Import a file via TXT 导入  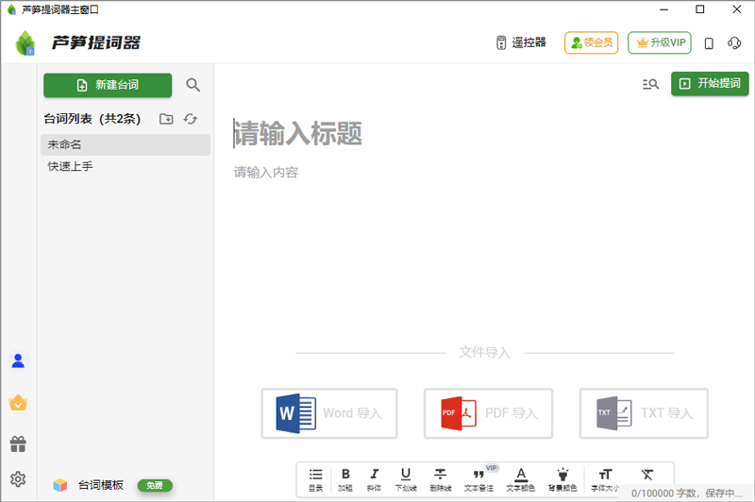pyautogui.click(x=644, y=413)
